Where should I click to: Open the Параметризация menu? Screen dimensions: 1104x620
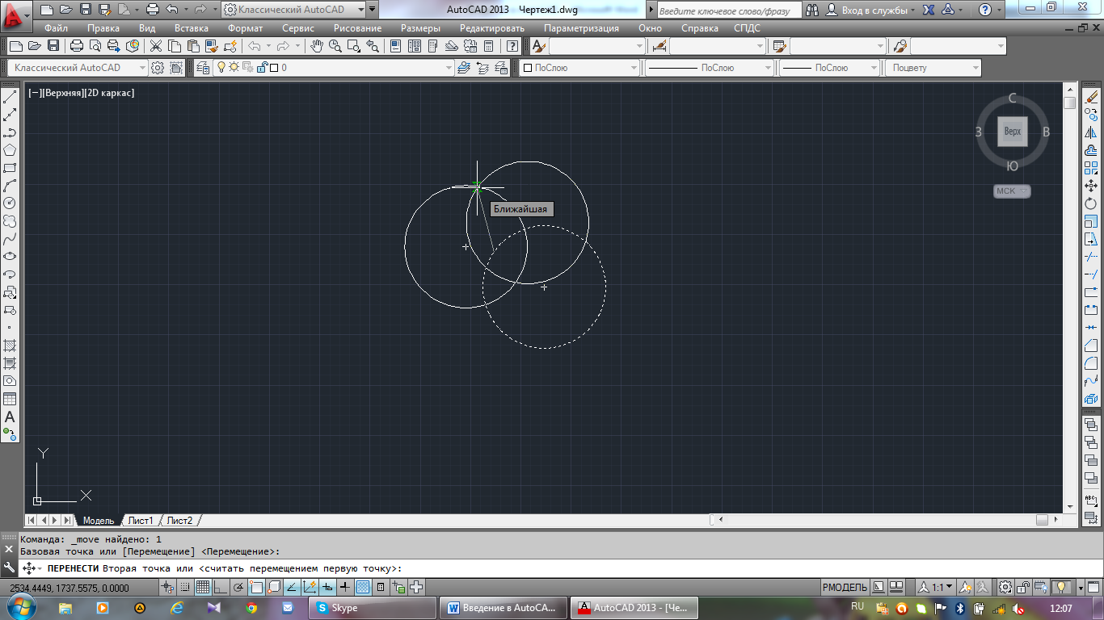pos(581,28)
